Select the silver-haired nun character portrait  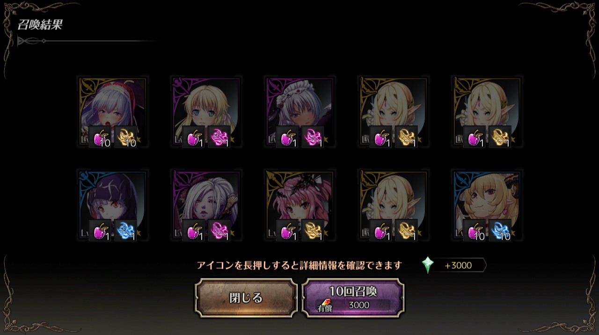pyautogui.click(x=112, y=113)
